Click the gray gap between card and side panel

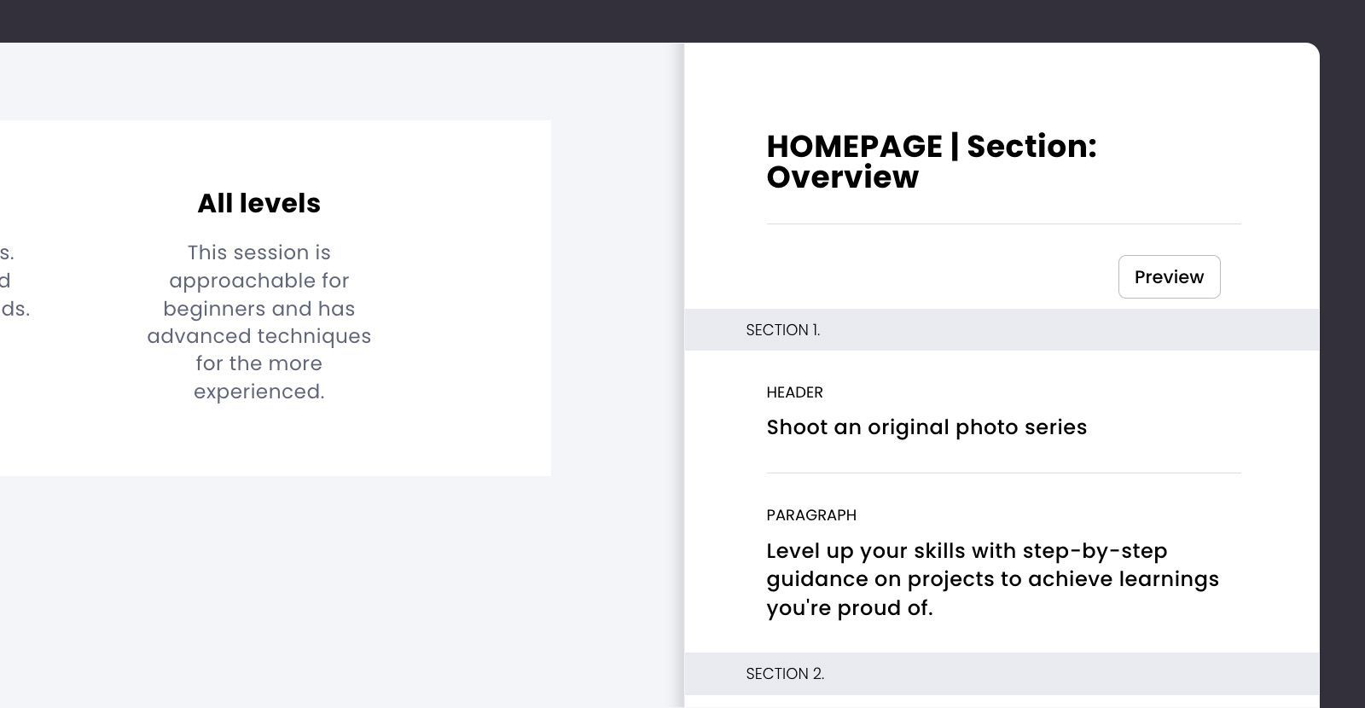pos(616,299)
